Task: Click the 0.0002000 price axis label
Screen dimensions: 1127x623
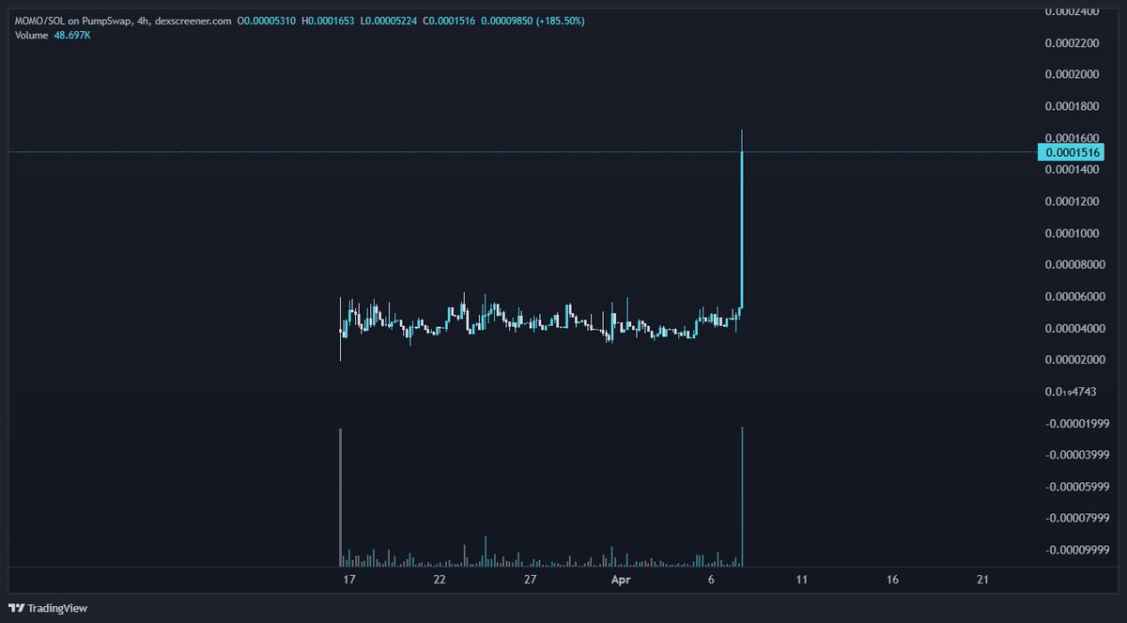Action: [1073, 74]
